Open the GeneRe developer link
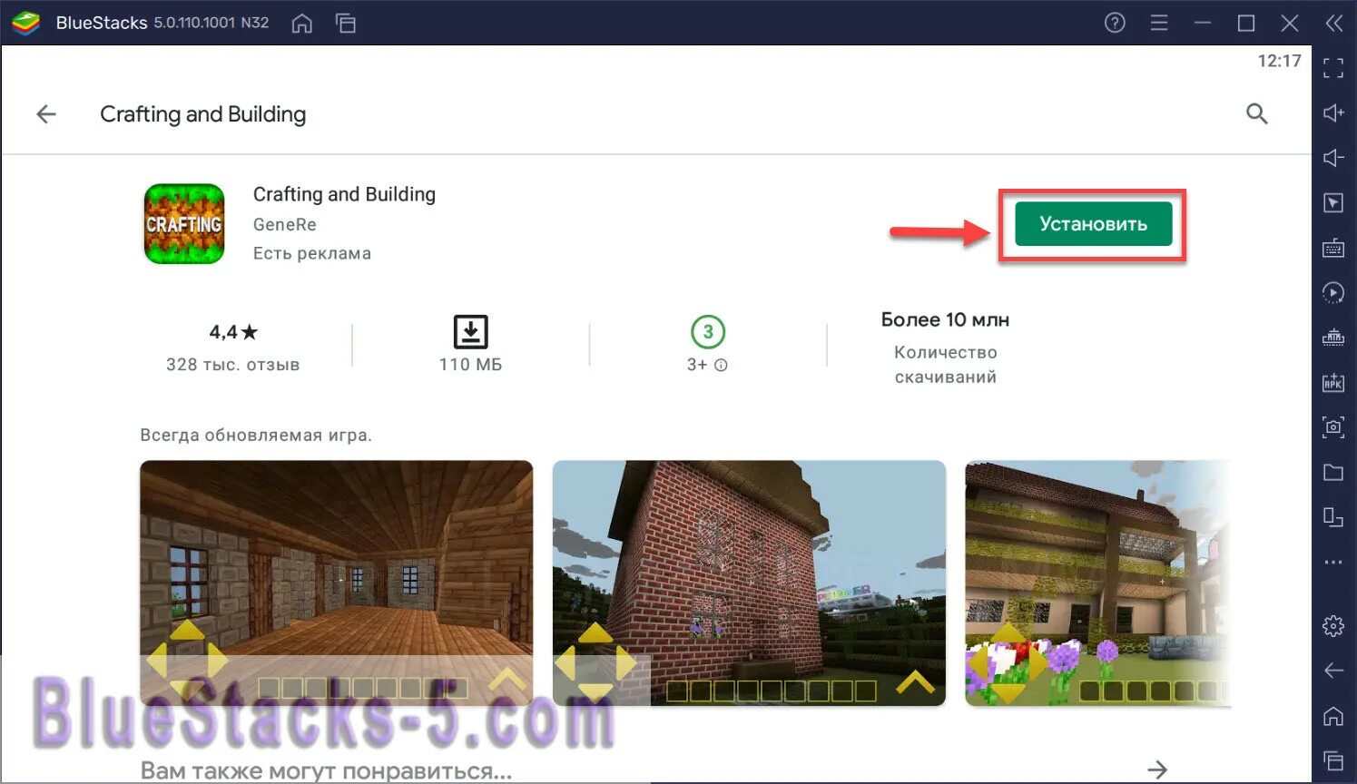 (285, 224)
